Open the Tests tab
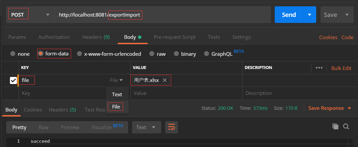Image resolution: width=358 pixels, height=147 pixels. coord(214,37)
